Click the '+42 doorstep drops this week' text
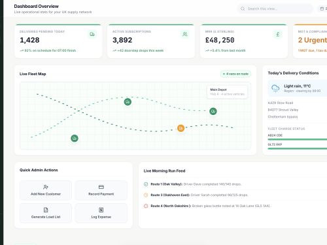Viewport: 327px width, 245px height. point(141,50)
